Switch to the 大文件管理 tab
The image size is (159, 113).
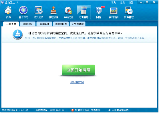pos(77,24)
